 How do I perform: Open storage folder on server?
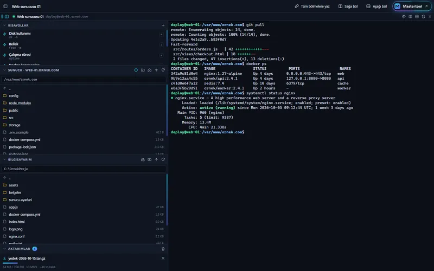click(x=83, y=125)
